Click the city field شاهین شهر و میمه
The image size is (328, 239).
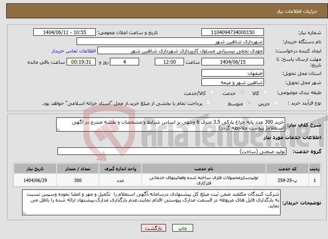coord(233,82)
